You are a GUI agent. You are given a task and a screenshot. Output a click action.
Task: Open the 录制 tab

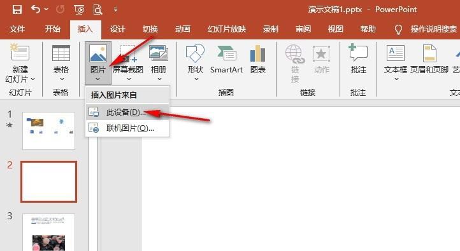point(271,29)
